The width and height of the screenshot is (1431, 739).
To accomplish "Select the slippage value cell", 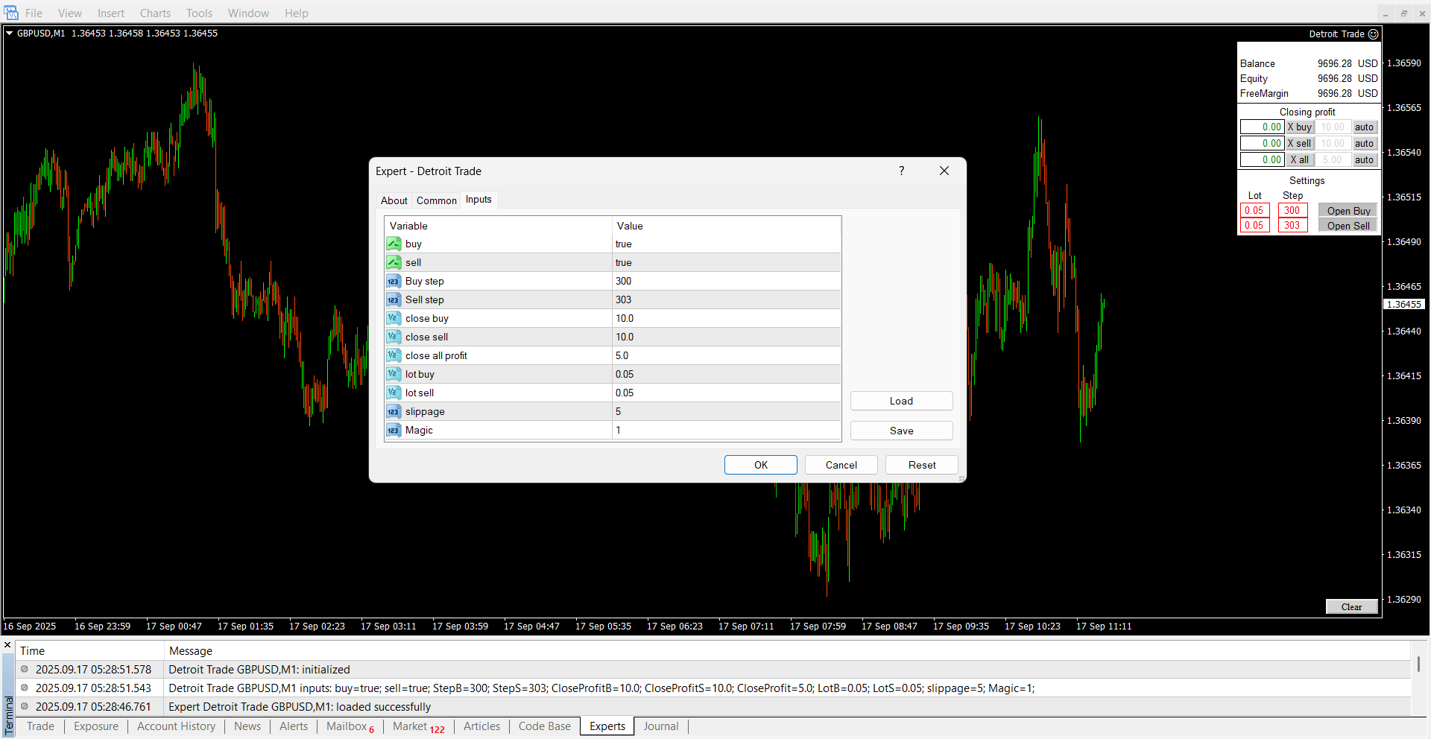I will 726,412.
